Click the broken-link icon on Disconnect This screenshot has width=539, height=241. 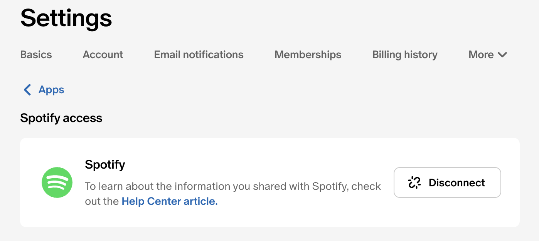click(414, 182)
